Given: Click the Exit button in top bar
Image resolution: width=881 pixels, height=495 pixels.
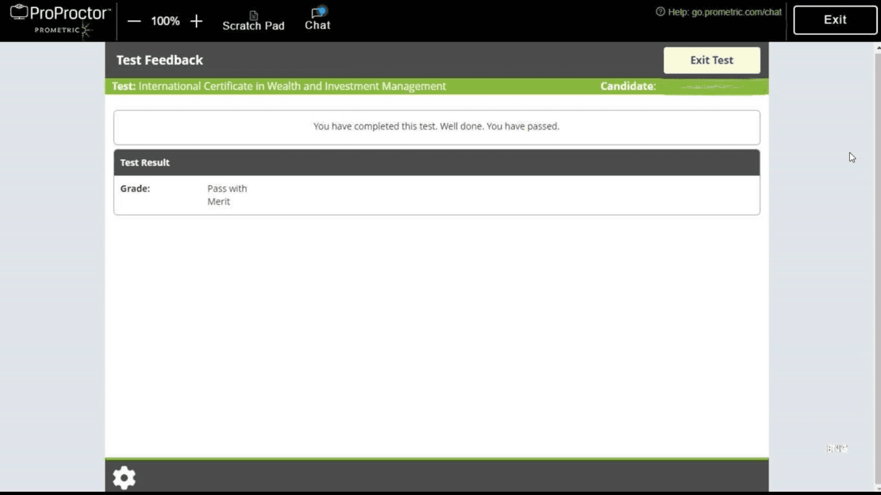Looking at the screenshot, I should [x=835, y=20].
